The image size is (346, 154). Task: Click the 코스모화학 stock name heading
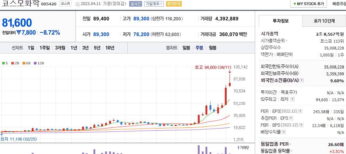pyautogui.click(x=20, y=4)
